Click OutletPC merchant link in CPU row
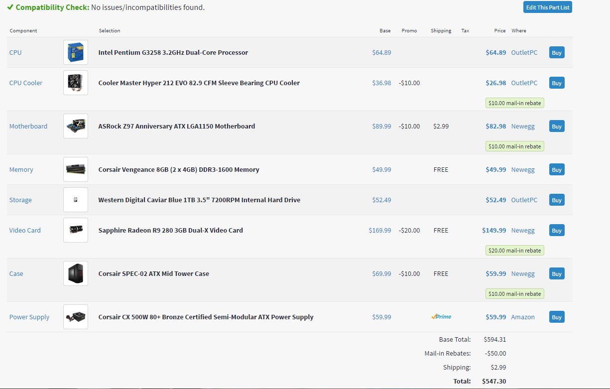Viewport: 610px width, 389px height. tap(524, 52)
